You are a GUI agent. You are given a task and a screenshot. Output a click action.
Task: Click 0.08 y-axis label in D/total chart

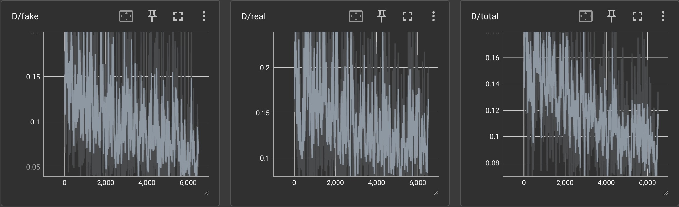point(493,163)
